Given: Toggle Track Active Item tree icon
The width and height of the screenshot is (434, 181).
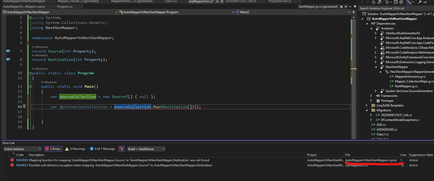Looking at the screenshot, I should pyautogui.click(x=409, y=2).
